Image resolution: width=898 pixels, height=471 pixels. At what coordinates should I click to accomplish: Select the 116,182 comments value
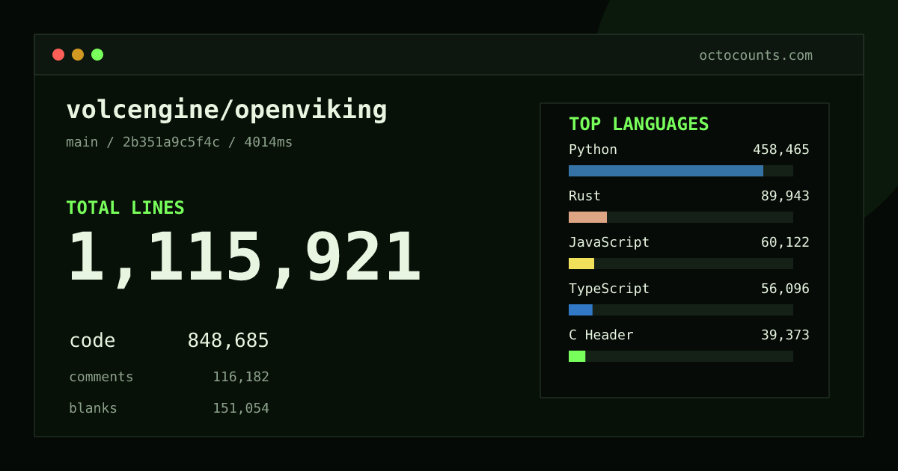pyautogui.click(x=241, y=377)
